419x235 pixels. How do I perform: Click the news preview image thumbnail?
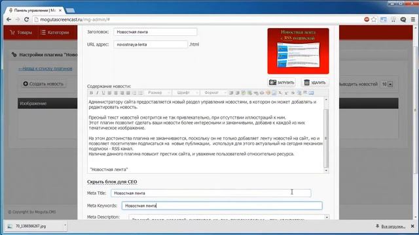click(299, 51)
